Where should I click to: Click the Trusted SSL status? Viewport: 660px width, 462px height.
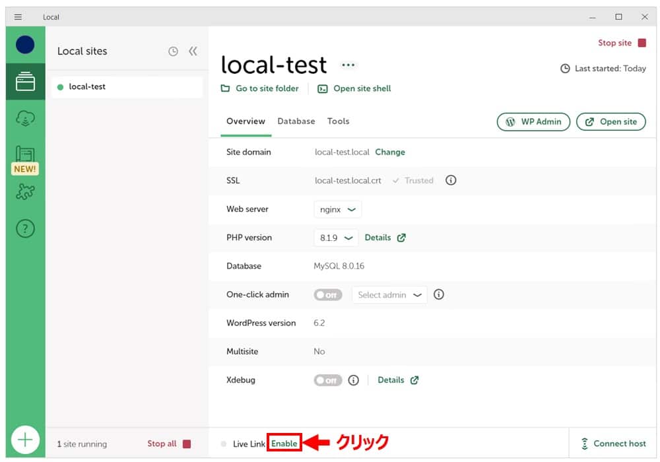tap(413, 180)
